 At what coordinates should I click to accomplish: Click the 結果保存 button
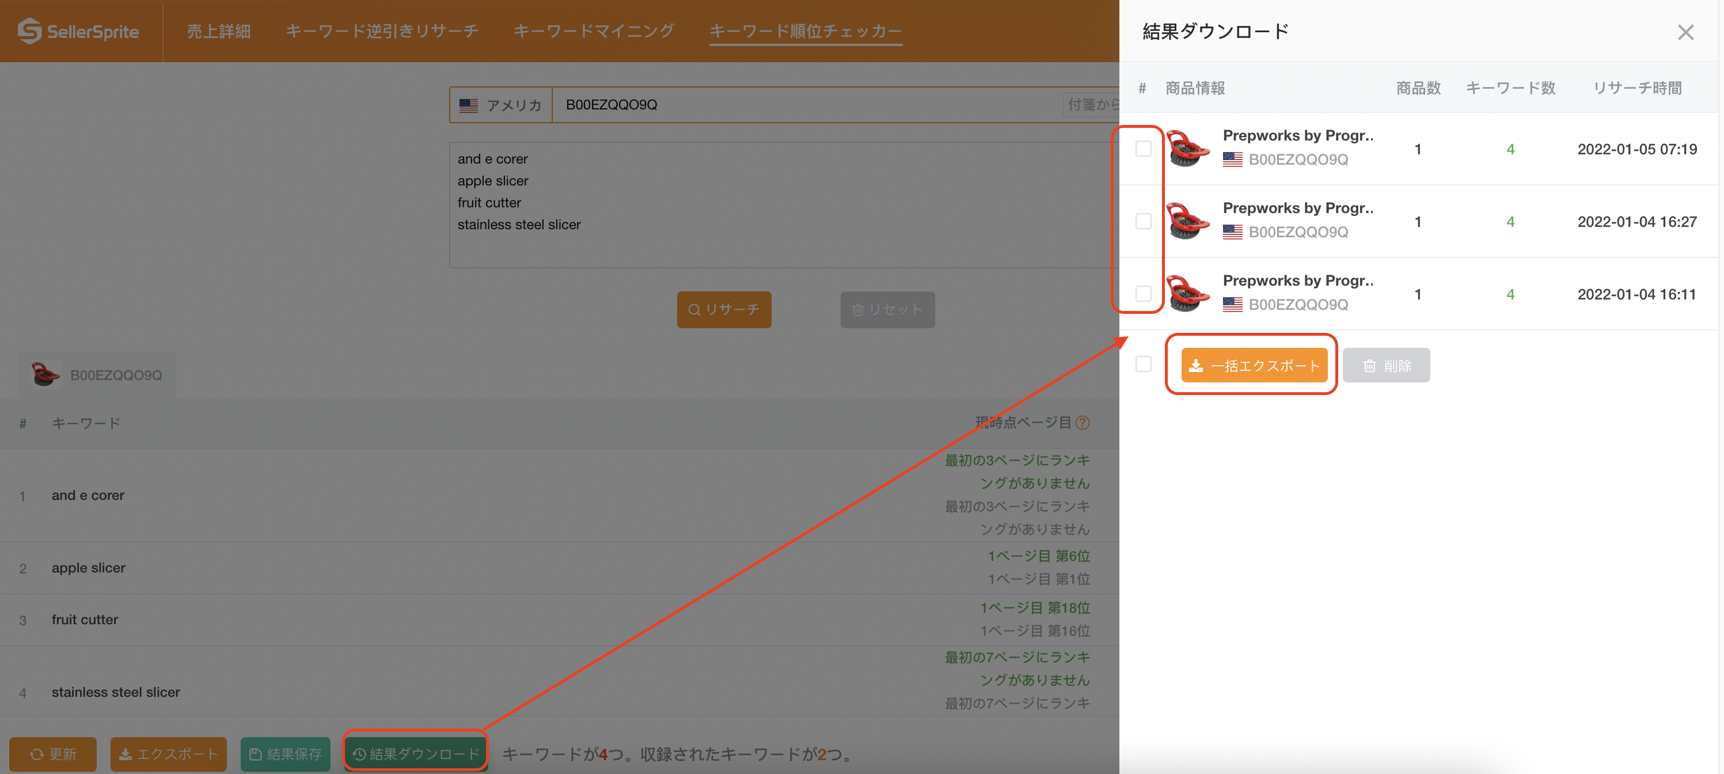(x=285, y=754)
